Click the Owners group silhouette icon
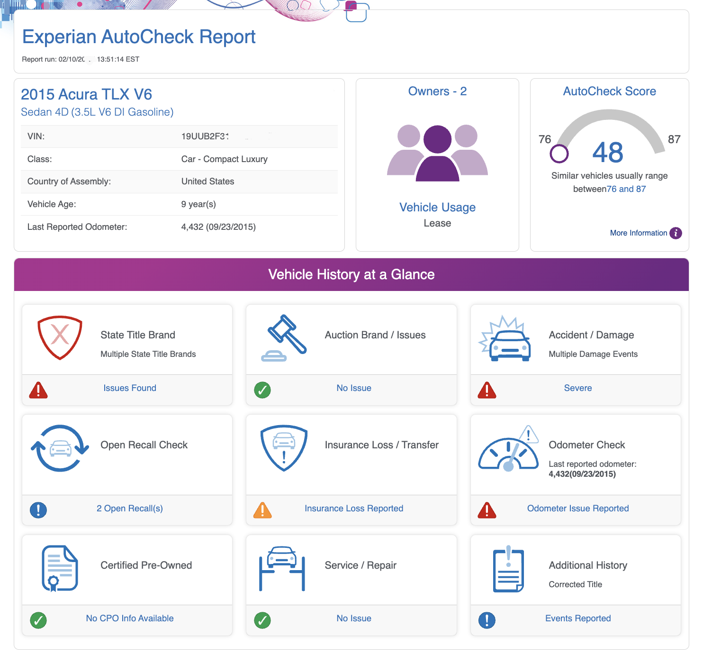 (437, 152)
